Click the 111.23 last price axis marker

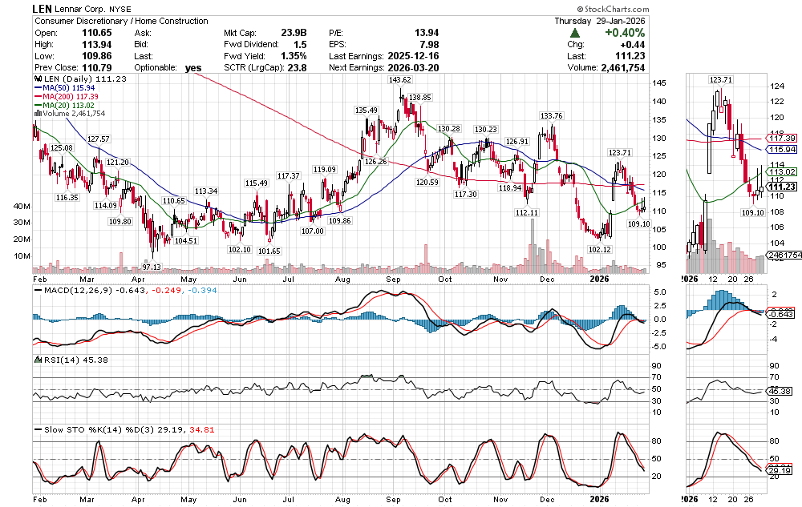[781, 186]
